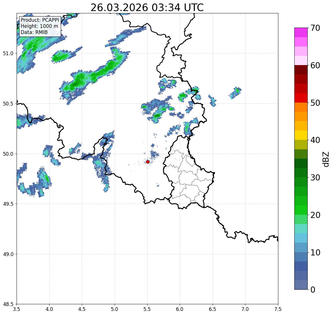Click the colorbar tick label 20
333x315 pixels.
point(315,215)
